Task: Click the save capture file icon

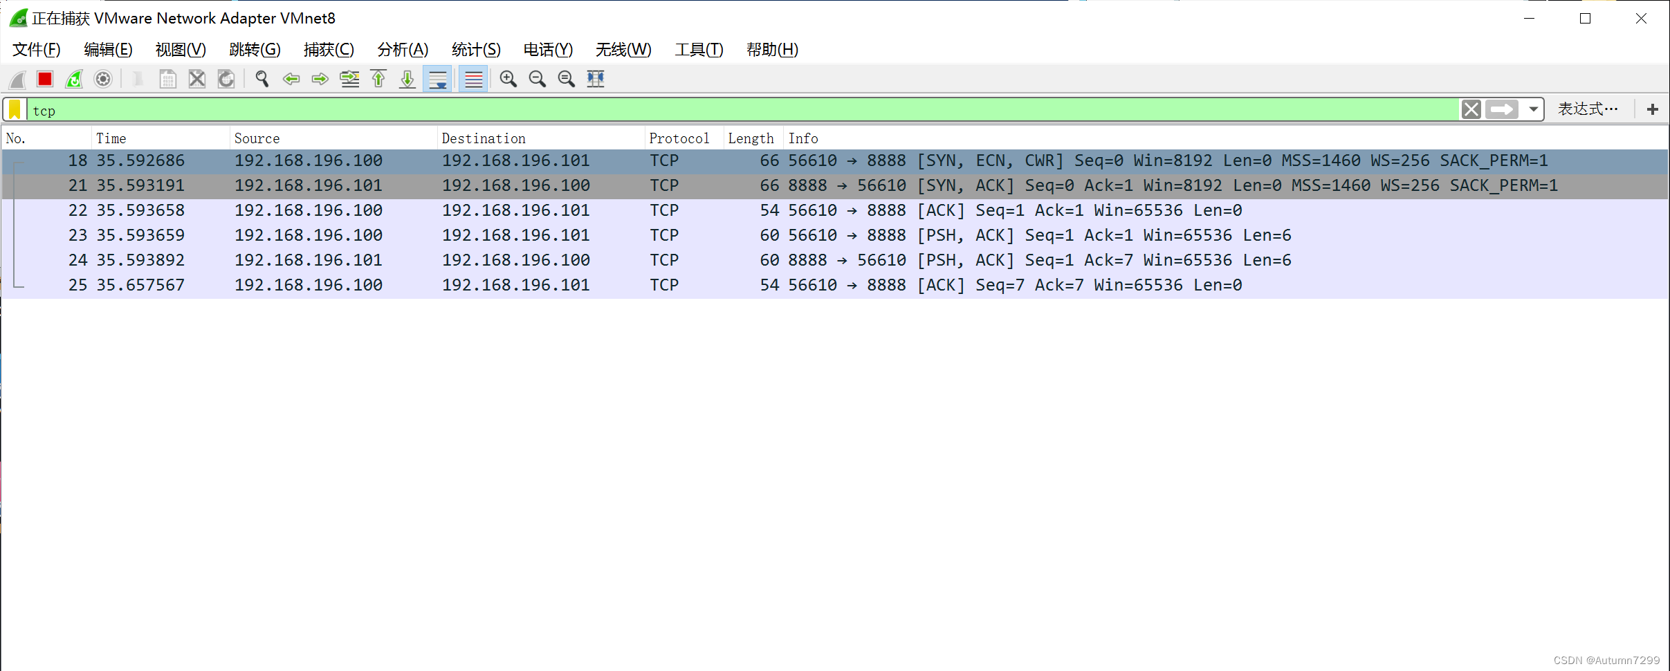Action: 167,80
